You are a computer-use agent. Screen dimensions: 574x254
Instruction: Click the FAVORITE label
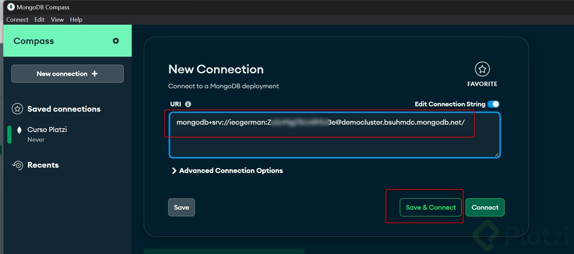pos(482,84)
